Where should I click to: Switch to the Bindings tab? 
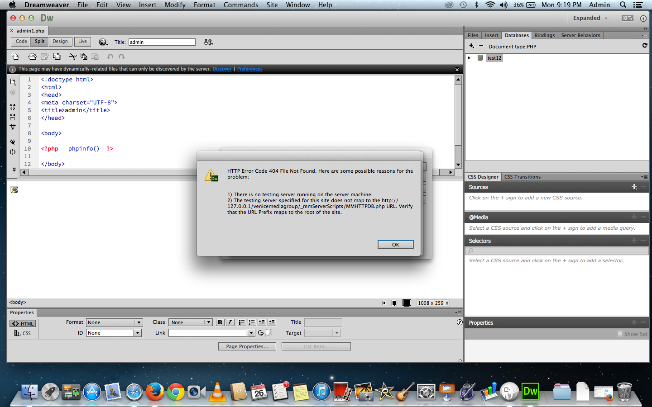pos(545,35)
